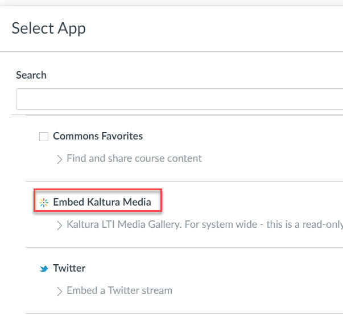The height and width of the screenshot is (320, 343).
Task: Expand the Commons Favorites description chevron
Action: point(60,159)
